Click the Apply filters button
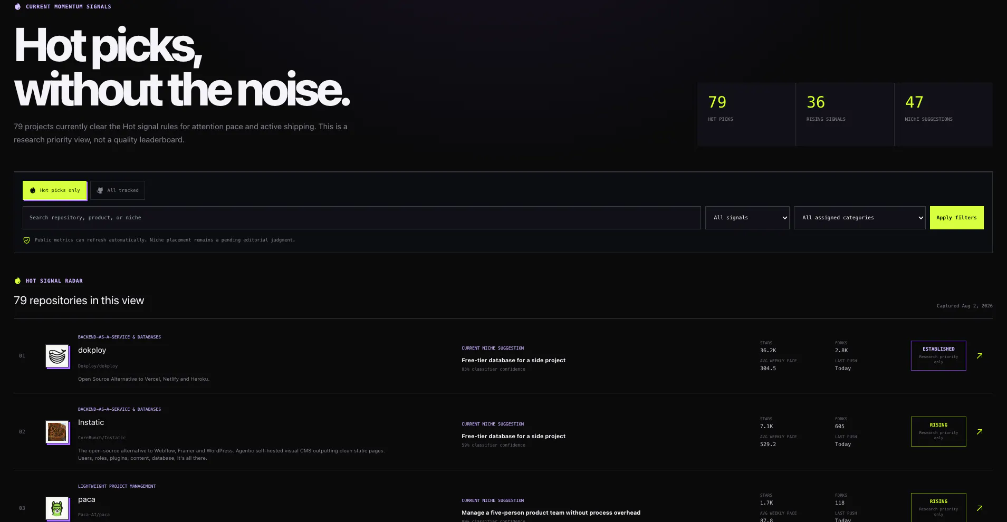This screenshot has height=522, width=1007. [x=956, y=218]
